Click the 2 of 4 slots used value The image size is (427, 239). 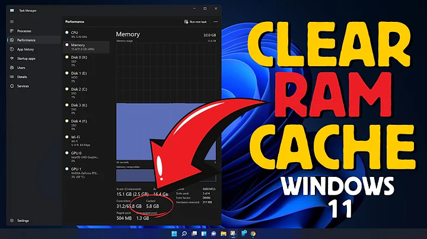(x=206, y=193)
